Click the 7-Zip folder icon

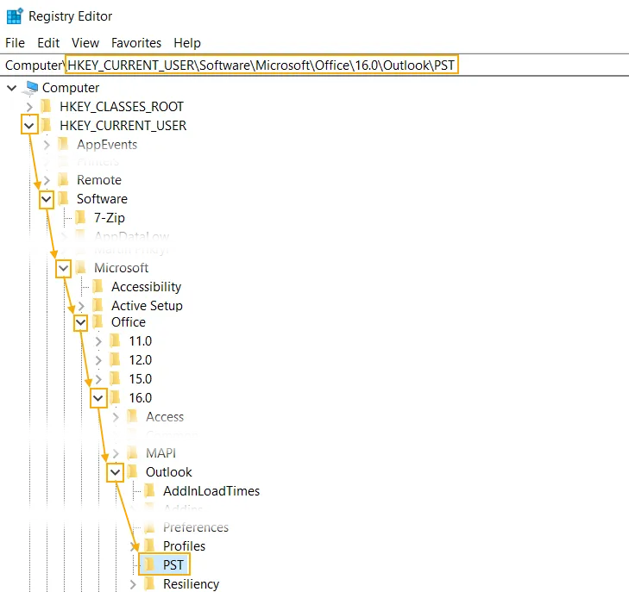tap(80, 218)
